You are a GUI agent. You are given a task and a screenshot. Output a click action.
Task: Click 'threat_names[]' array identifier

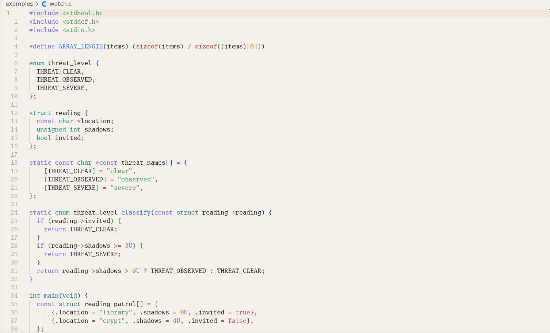147,162
